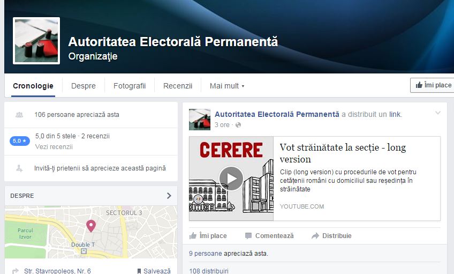Click the Comentează speech bubble icon
454x274 pixels.
(248, 236)
